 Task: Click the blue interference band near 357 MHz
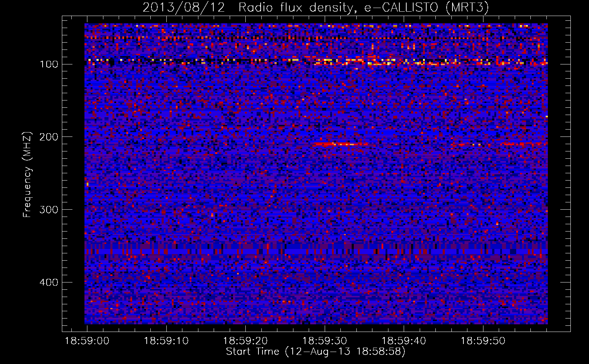pos(316,251)
